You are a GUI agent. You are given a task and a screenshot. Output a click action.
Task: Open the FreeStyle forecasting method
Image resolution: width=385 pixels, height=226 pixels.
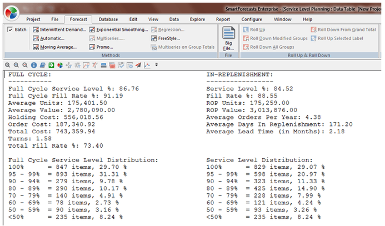(166, 38)
